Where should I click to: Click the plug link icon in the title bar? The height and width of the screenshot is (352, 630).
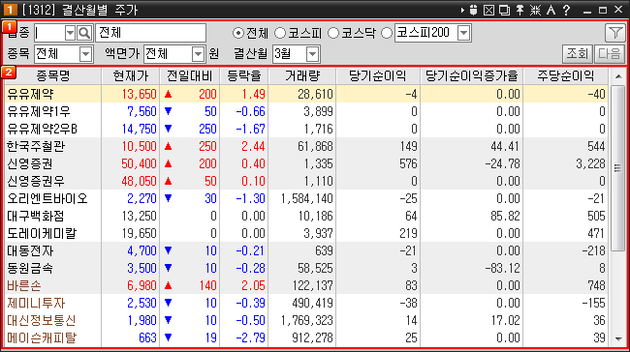[473, 10]
